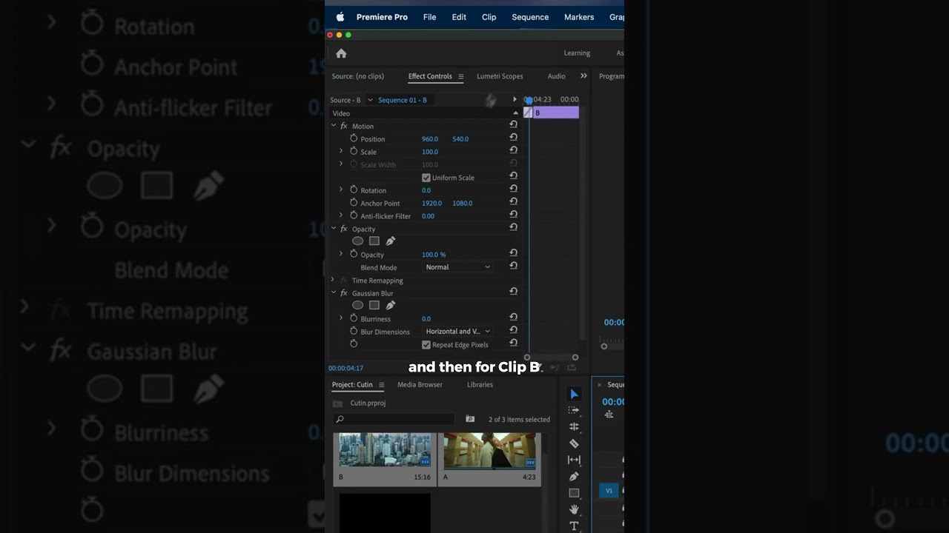
Task: Toggle Position animation stopwatch
Action: pyautogui.click(x=354, y=138)
